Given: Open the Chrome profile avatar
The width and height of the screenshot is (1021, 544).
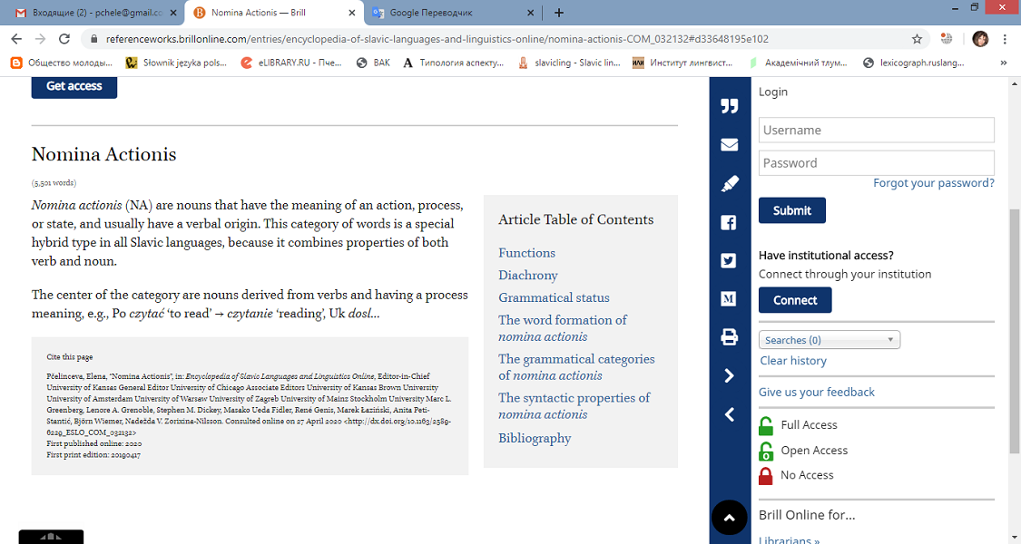Looking at the screenshot, I should point(981,39).
